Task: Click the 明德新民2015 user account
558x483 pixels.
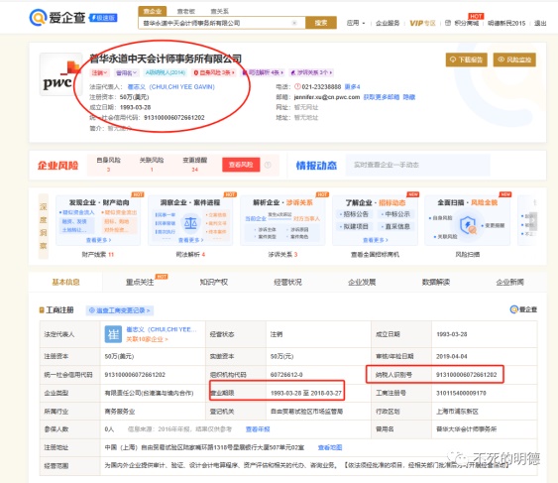Action: 506,23
